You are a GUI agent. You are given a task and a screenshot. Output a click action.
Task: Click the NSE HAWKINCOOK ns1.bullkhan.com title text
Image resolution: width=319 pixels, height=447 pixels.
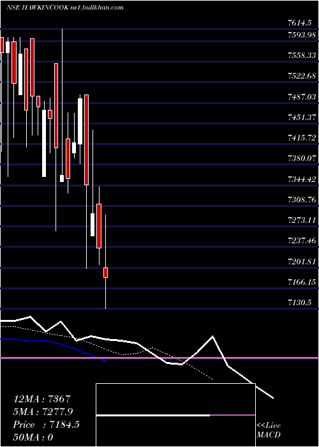(65, 8)
